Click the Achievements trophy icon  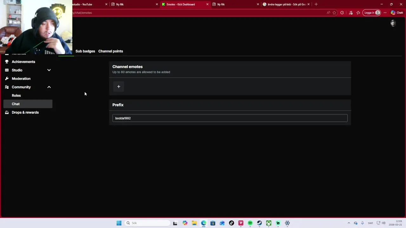(x=7, y=62)
